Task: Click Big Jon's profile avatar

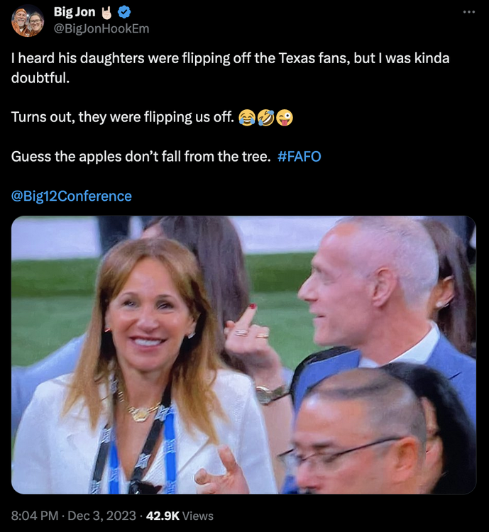Action: (x=28, y=21)
